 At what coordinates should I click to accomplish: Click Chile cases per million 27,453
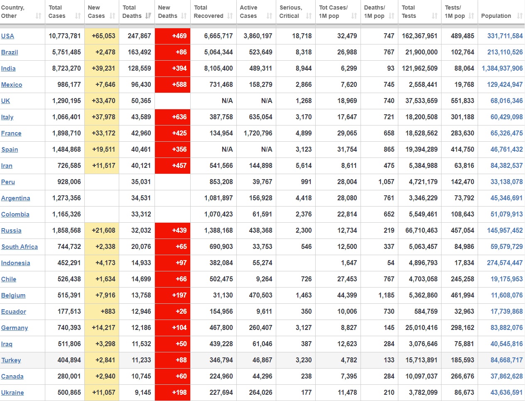click(347, 279)
